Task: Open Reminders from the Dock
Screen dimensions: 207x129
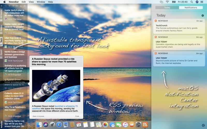Action: click(92, 125)
